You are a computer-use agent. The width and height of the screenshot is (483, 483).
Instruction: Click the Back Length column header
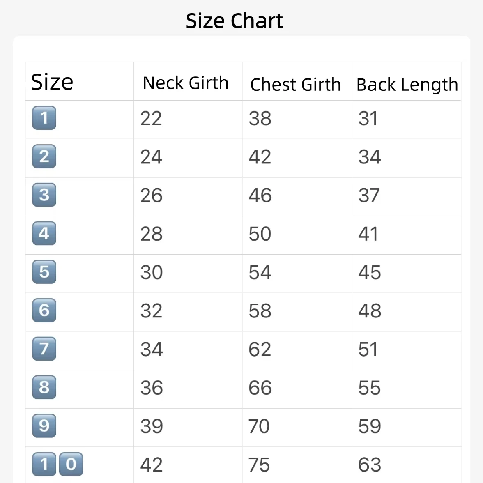click(x=407, y=85)
